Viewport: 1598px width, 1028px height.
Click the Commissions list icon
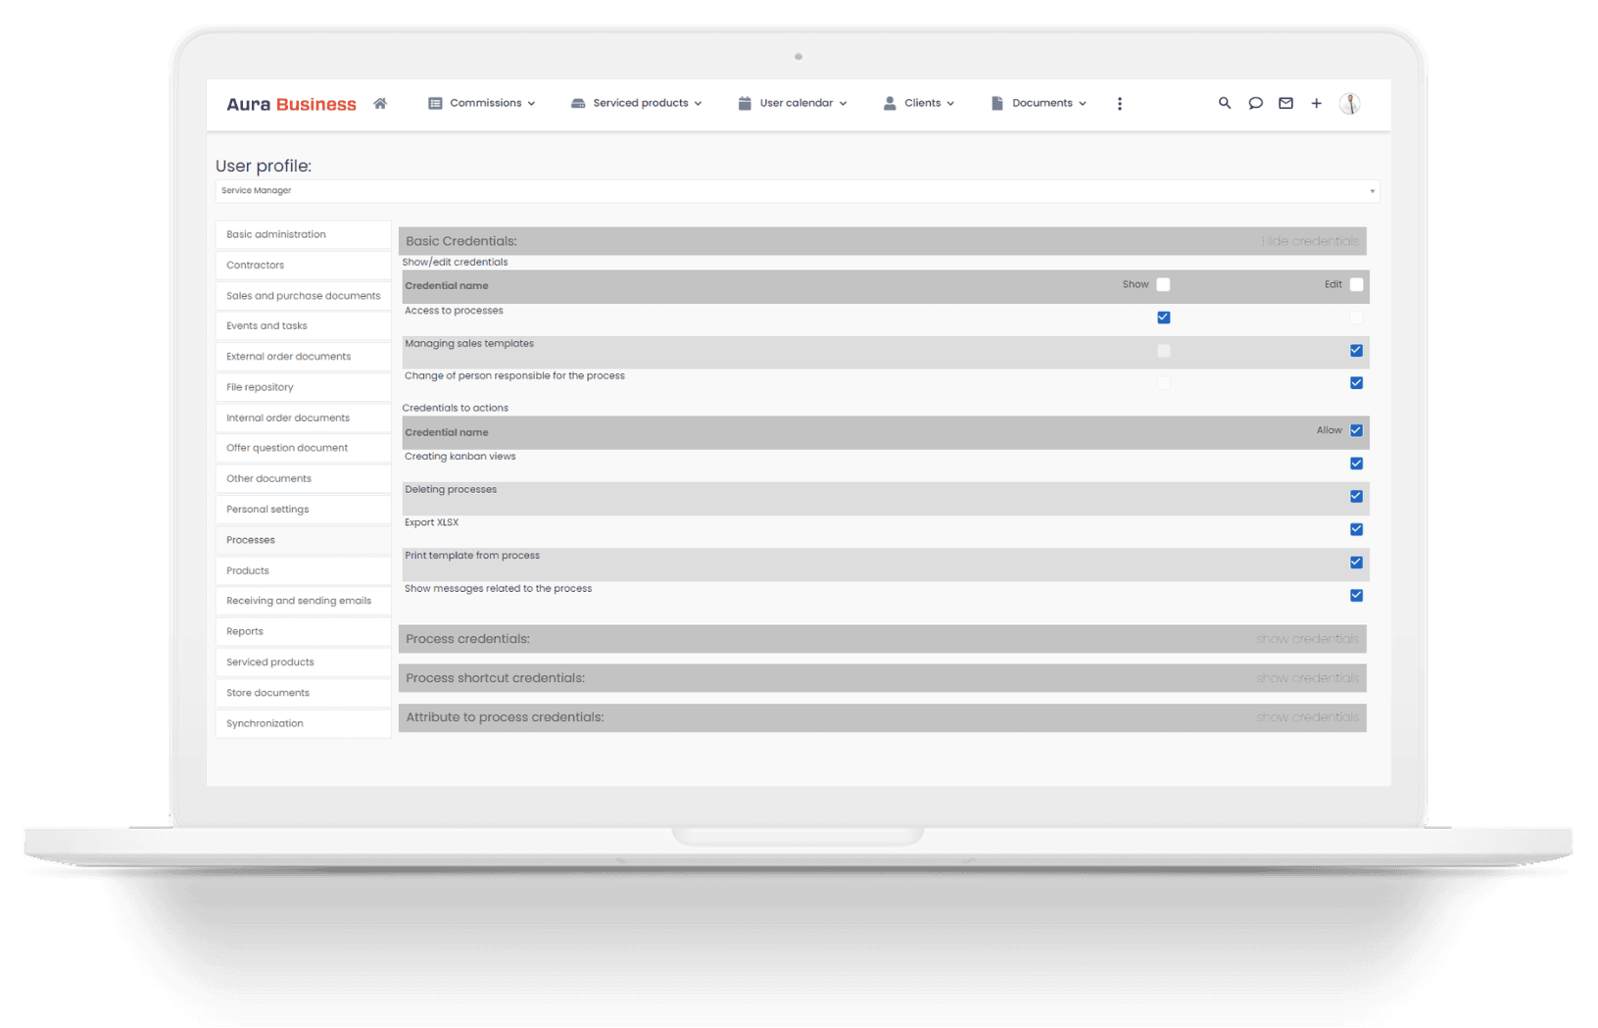click(436, 103)
